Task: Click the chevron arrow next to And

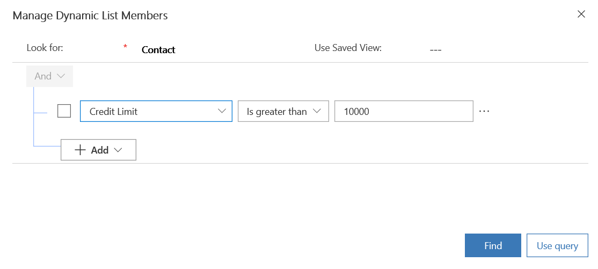Action: coord(61,76)
